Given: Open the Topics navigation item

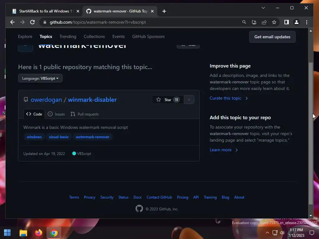Looking at the screenshot, I should pos(46,37).
